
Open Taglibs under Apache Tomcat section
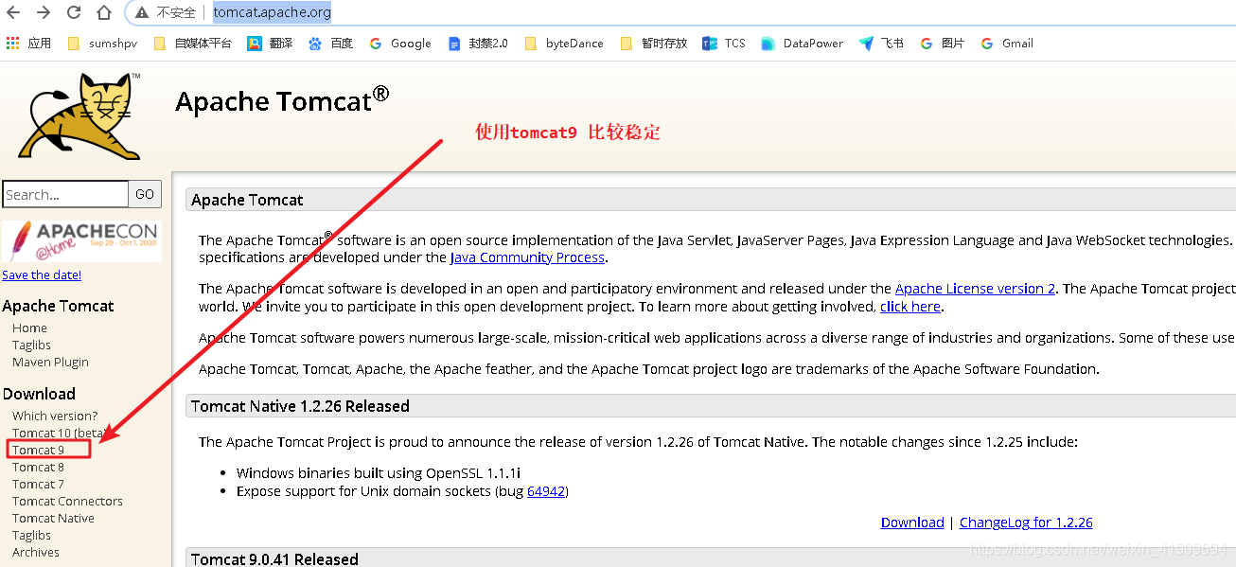point(32,346)
